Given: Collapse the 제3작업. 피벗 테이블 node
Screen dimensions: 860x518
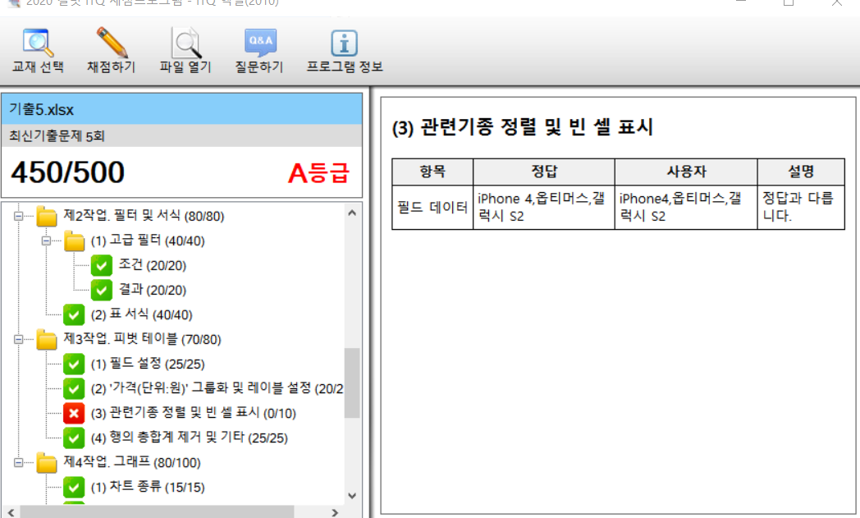Looking at the screenshot, I should (18, 339).
